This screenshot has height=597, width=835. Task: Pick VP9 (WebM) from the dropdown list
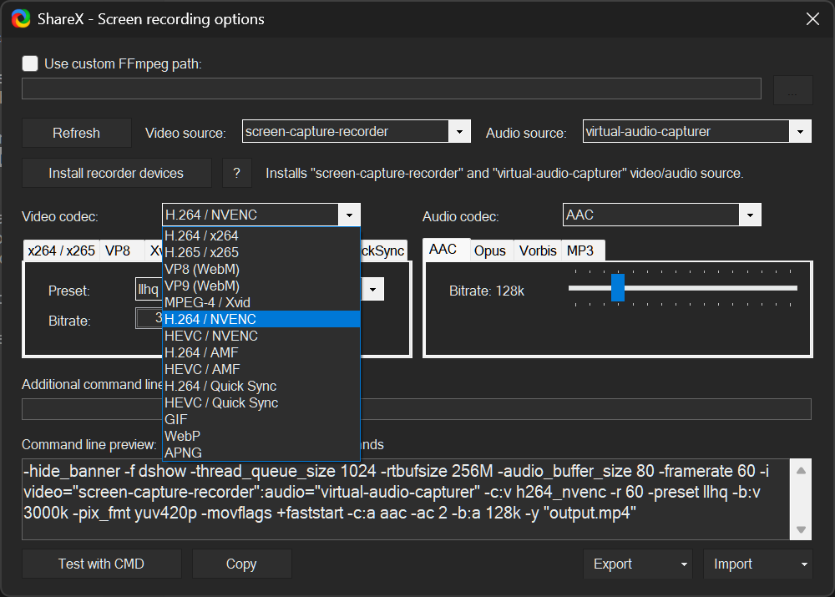click(x=202, y=286)
